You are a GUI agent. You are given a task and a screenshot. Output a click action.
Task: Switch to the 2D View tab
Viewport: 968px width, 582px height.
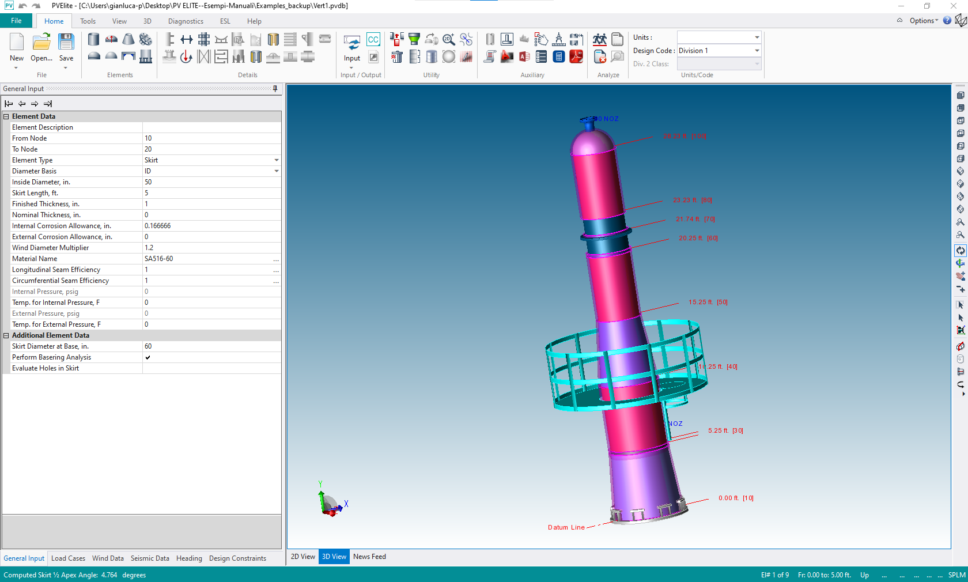tap(302, 557)
